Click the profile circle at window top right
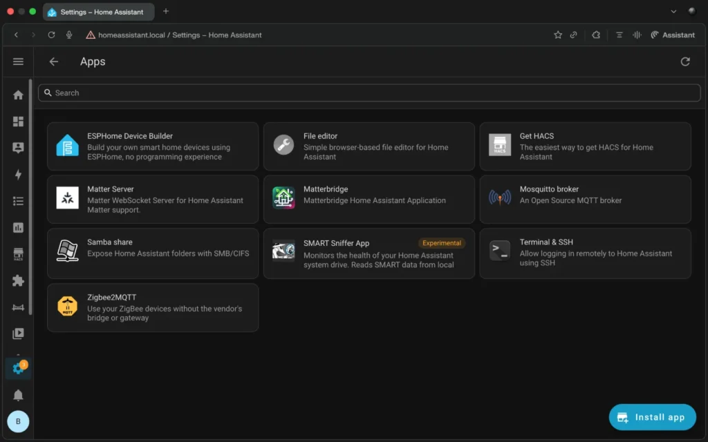 [691, 11]
